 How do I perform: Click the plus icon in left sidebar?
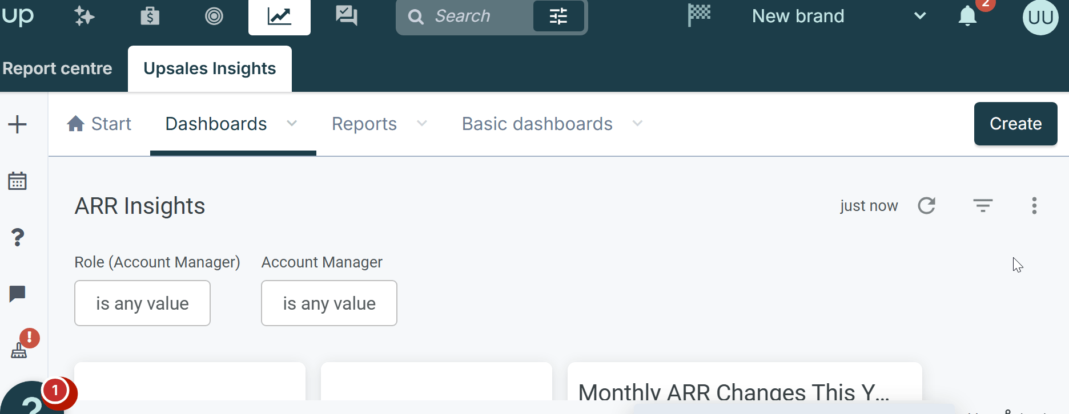pyautogui.click(x=18, y=124)
